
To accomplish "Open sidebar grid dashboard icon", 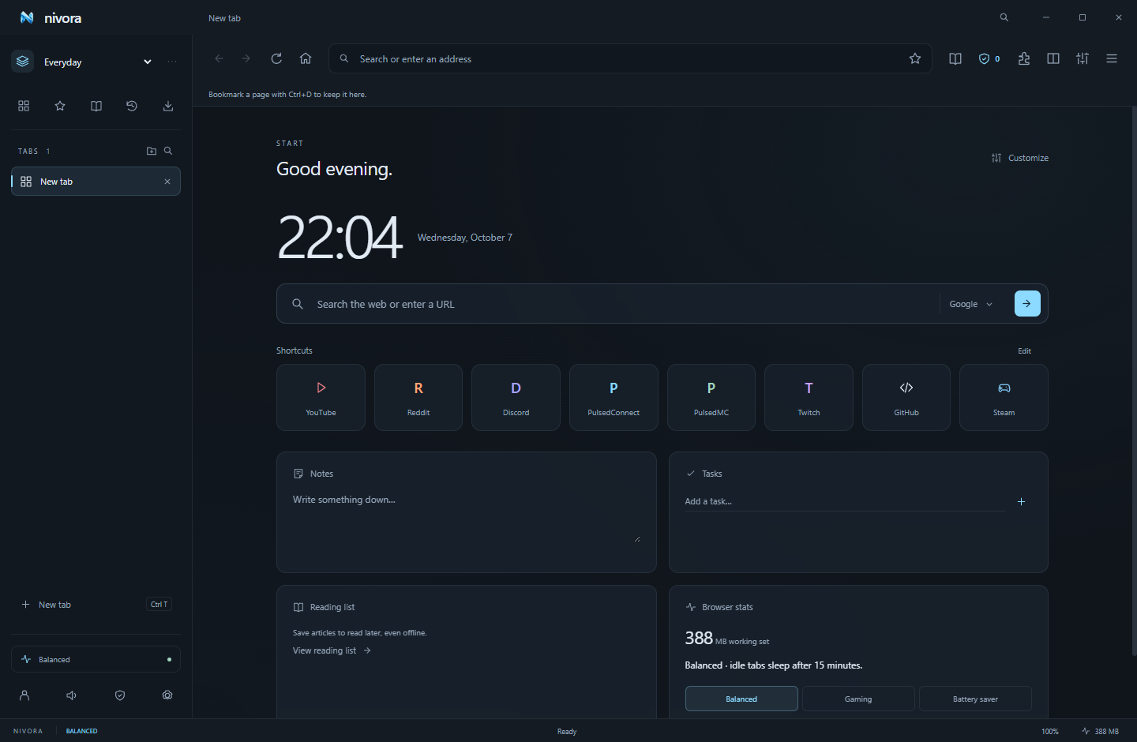I will tap(24, 106).
